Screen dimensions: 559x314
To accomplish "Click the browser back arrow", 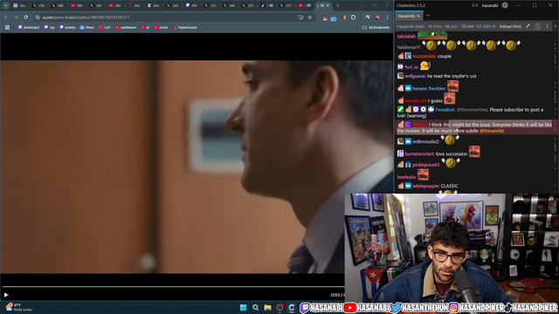I will click(x=6, y=17).
